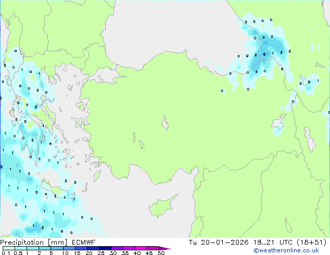Click the 25–30 mm dark blue legend box
The width and height of the screenshot is (330, 255).
pyautogui.click(x=105, y=248)
